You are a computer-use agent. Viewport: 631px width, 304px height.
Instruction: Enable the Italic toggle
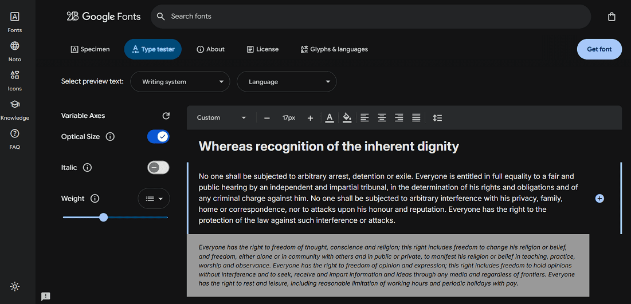pos(158,167)
